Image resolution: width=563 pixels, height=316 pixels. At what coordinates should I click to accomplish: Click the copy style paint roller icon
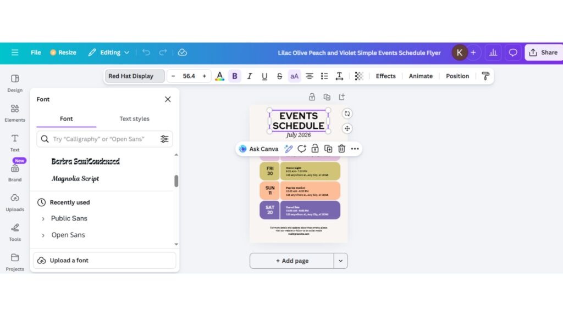click(485, 76)
